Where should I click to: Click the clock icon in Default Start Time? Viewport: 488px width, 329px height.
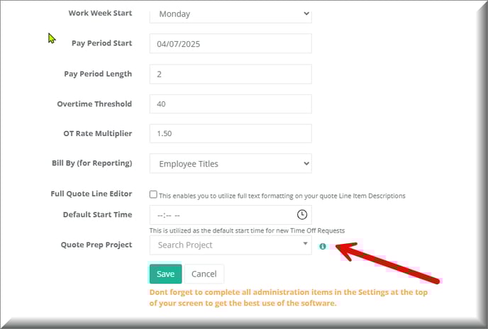301,214
